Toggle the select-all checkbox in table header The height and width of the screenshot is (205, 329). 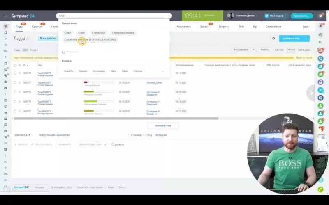pyautogui.click(x=15, y=65)
